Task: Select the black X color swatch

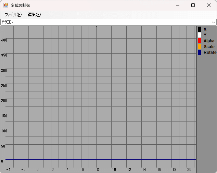Action: (200, 29)
